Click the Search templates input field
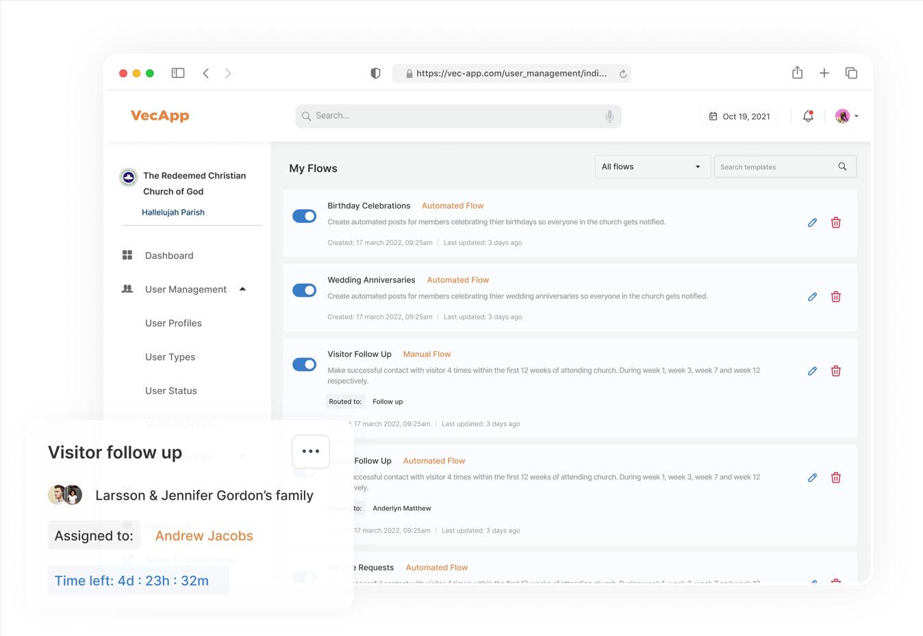This screenshot has height=636, width=923. coord(776,167)
